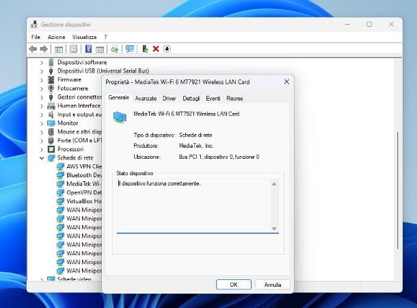Image resolution: width=417 pixels, height=308 pixels.
Task: Click the down arrow disable device icon
Action: pos(167,49)
